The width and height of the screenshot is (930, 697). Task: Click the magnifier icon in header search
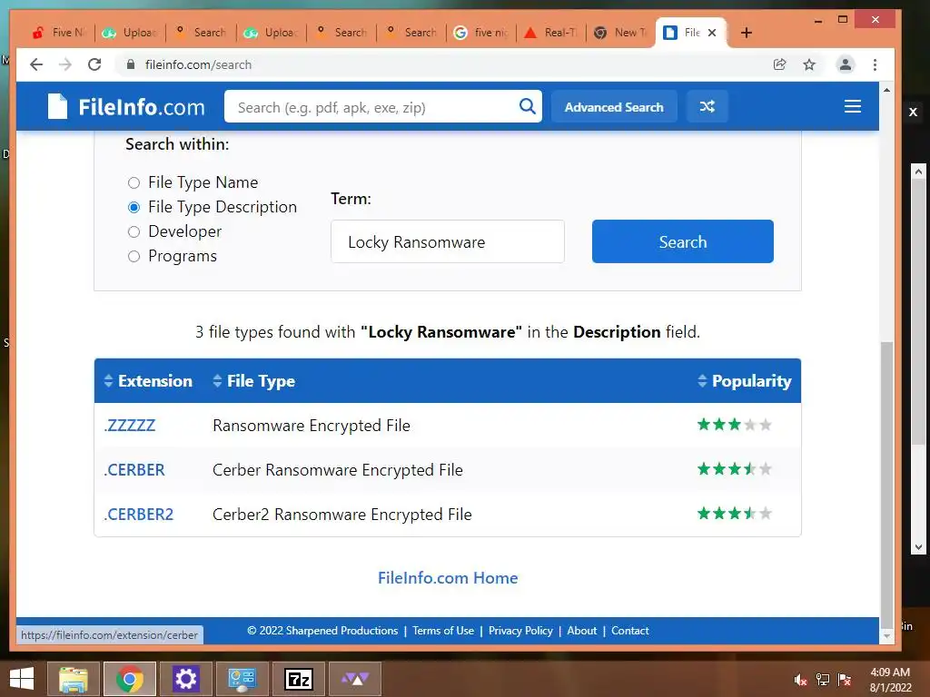pyautogui.click(x=527, y=107)
